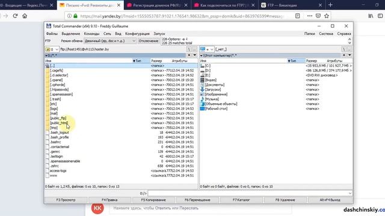Select the [public_html] folder
The width and height of the screenshot is (385, 216).
pos(122,123)
